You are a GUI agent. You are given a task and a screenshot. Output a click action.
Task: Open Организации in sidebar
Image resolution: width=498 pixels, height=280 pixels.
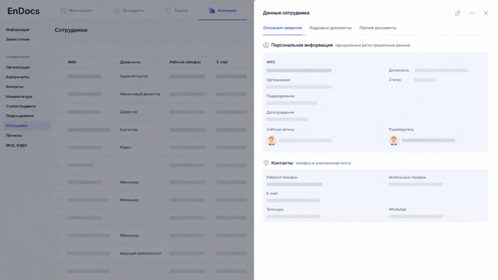click(x=18, y=67)
